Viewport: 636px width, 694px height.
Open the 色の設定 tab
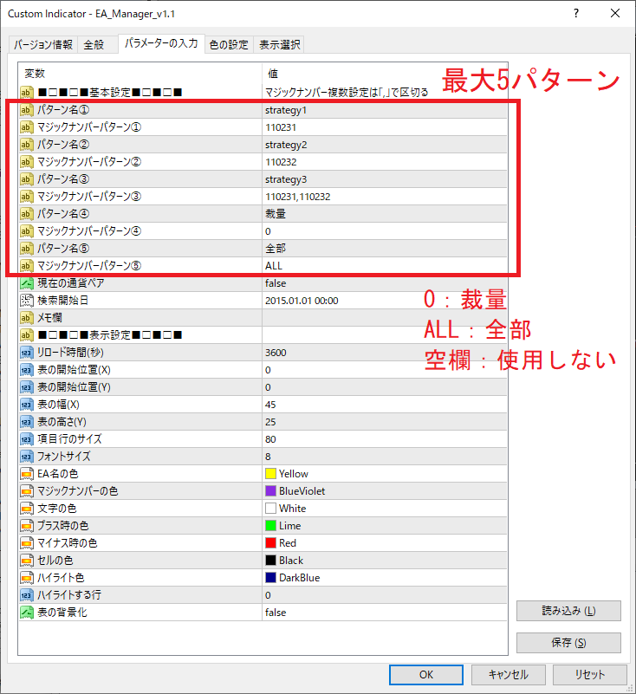[x=229, y=45]
